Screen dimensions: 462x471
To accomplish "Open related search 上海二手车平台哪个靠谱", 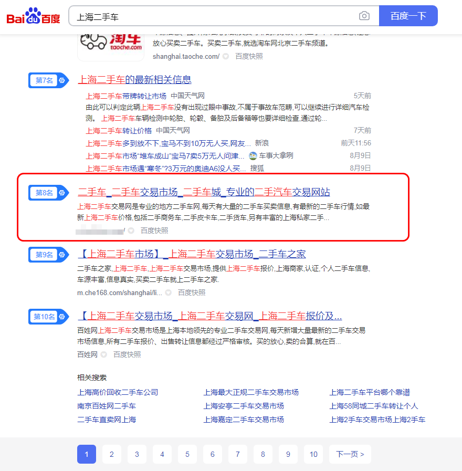I will [x=370, y=392].
